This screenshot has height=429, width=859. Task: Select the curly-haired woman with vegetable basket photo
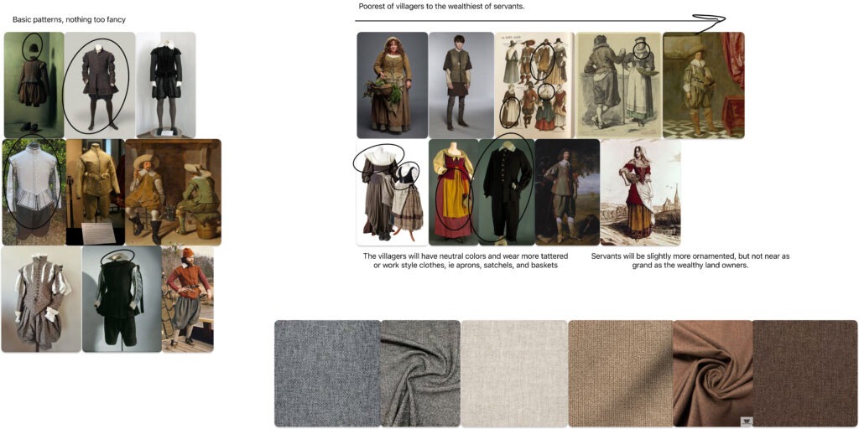[x=393, y=85]
